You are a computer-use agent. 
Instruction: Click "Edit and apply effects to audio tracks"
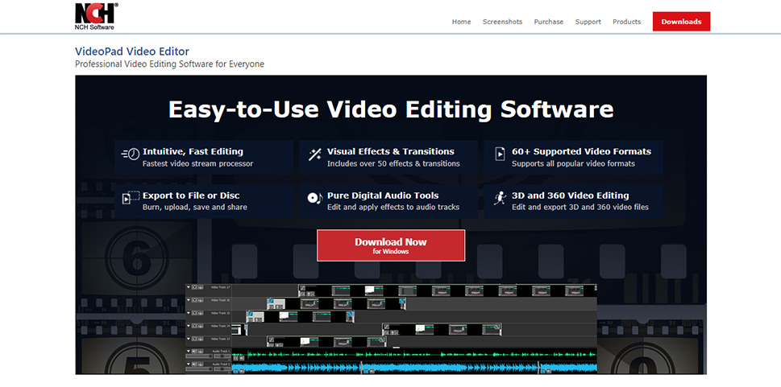point(393,208)
